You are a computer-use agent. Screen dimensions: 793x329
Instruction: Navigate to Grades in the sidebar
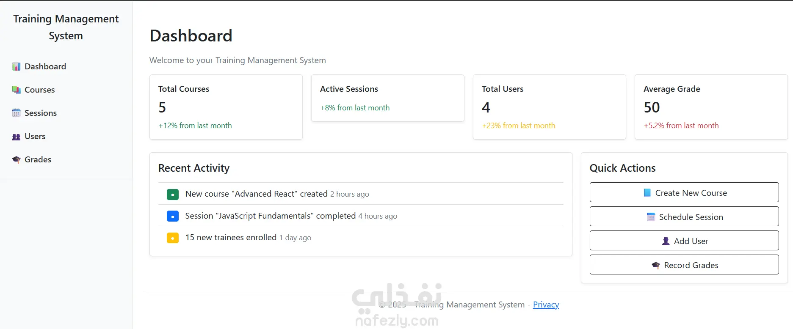coord(38,160)
